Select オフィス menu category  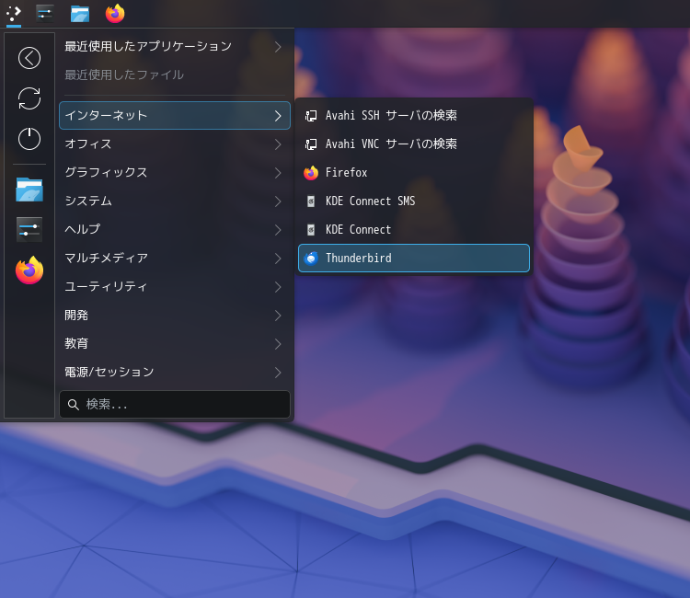(175, 144)
